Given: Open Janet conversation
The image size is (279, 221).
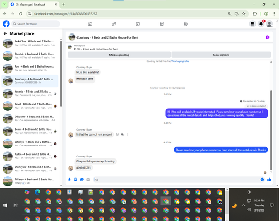Looking at the screenshot, I should click(30, 106).
